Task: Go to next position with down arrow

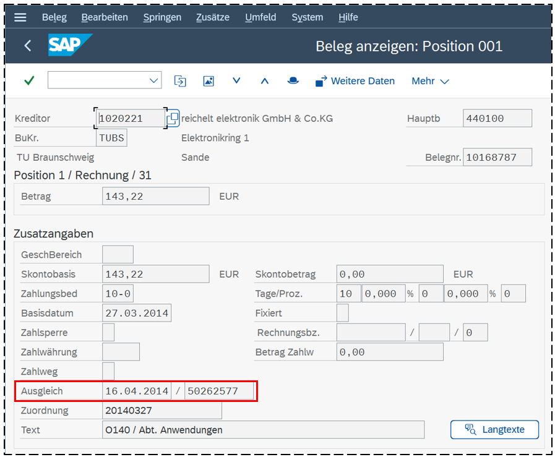Action: 236,80
